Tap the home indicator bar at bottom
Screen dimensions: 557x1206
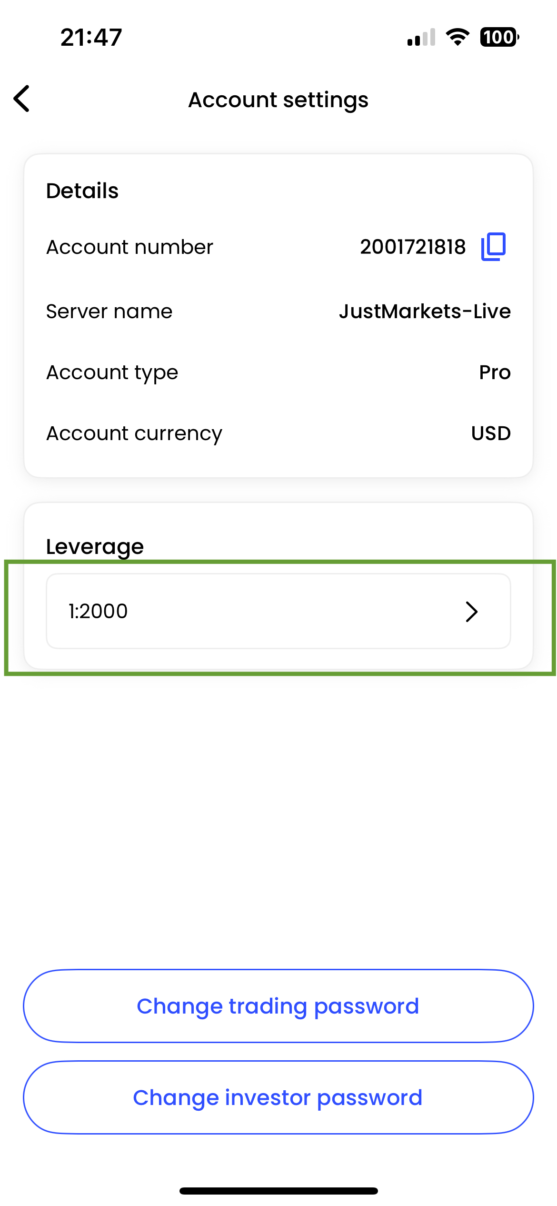pos(278,1191)
